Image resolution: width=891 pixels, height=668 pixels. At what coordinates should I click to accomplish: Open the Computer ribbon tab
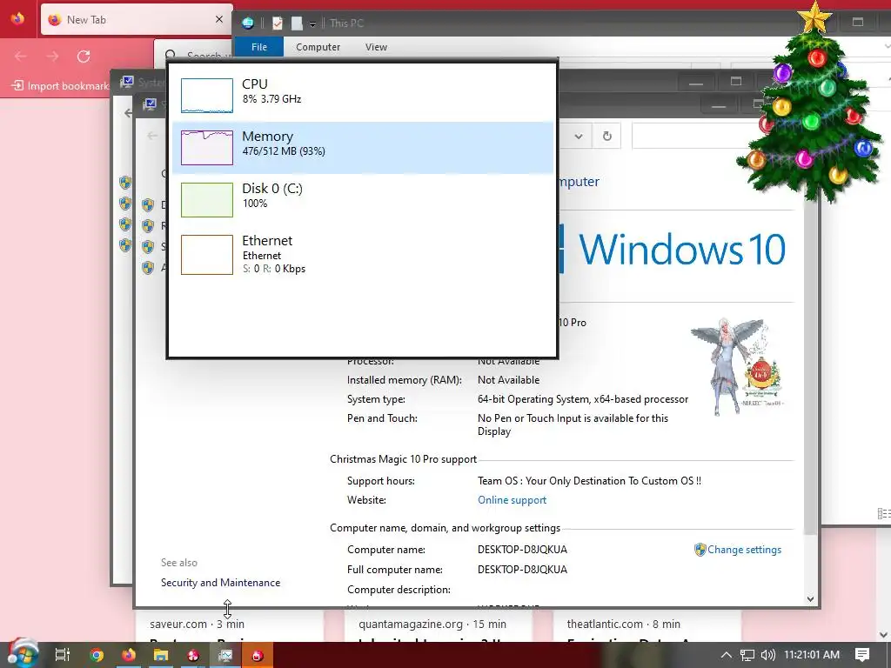[318, 47]
